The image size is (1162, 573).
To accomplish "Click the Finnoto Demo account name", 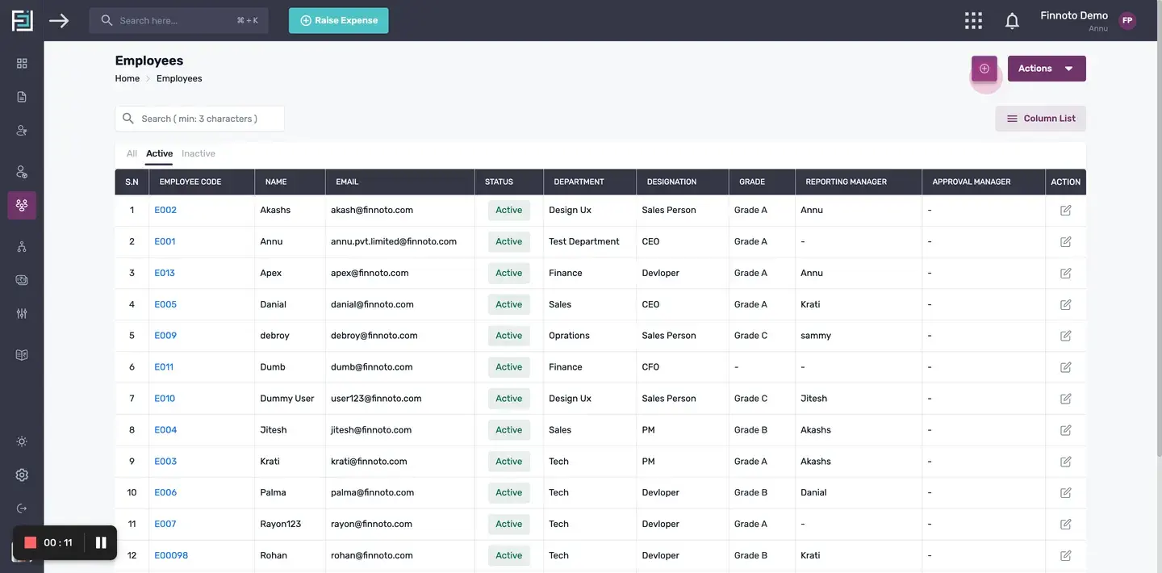I will pos(1074,15).
